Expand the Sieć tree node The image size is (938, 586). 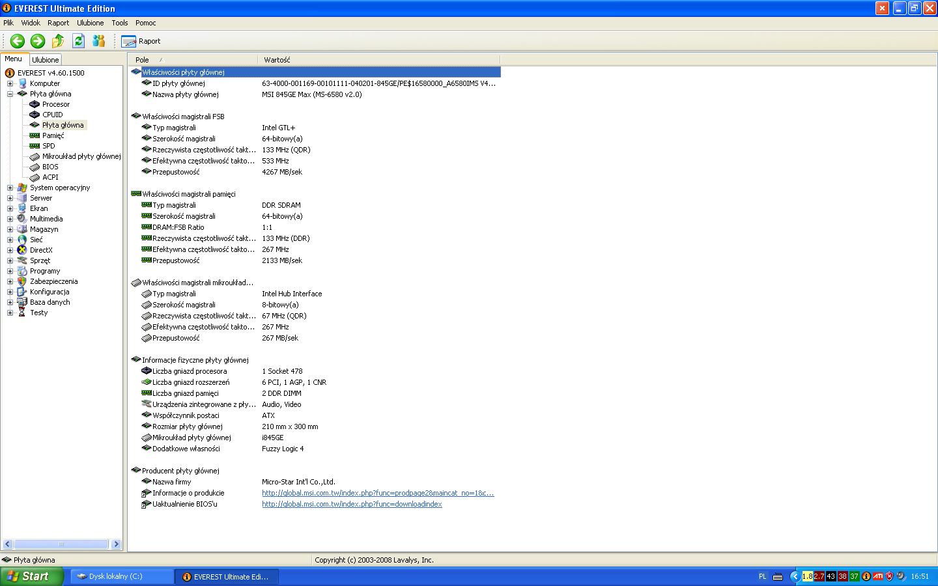pyautogui.click(x=10, y=240)
